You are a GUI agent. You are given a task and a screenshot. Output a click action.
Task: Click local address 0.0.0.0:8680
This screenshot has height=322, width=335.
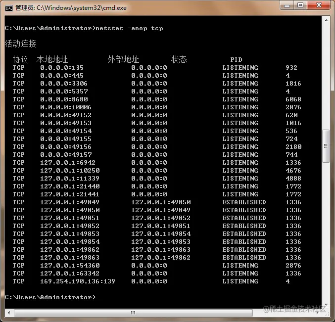click(x=64, y=99)
